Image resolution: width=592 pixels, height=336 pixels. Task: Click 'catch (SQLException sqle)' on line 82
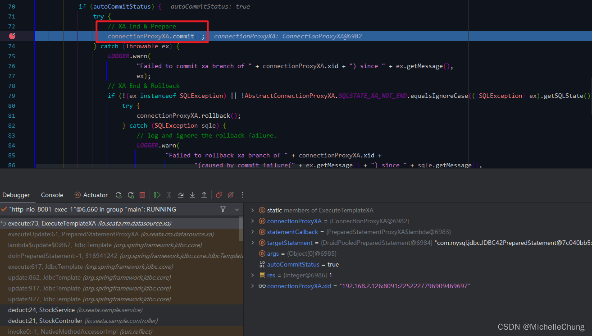tap(172, 125)
